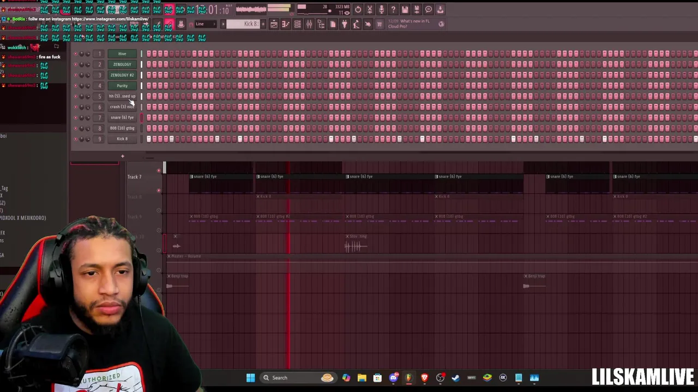Select the crash (3) nice channel select LED
Viewport: 698px width, 392px height.
[142, 107]
